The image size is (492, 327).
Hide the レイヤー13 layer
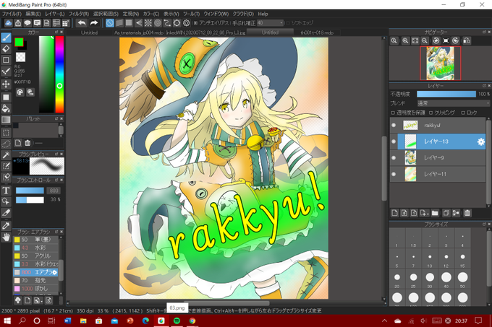click(394, 141)
